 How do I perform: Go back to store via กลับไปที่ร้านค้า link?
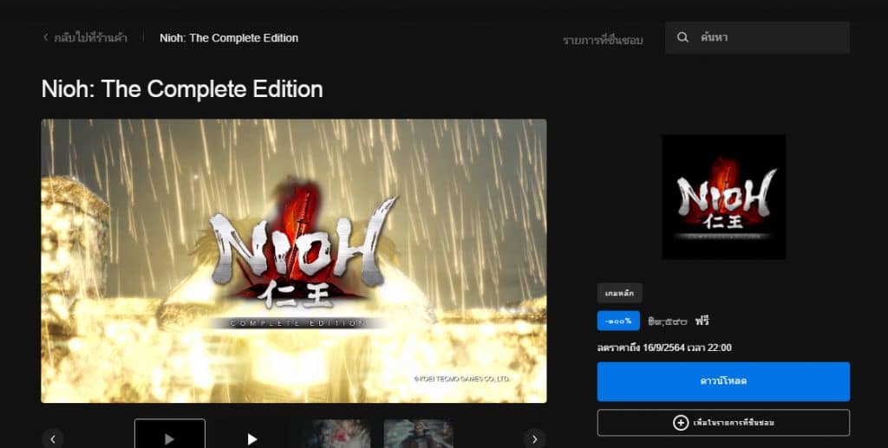[x=90, y=38]
